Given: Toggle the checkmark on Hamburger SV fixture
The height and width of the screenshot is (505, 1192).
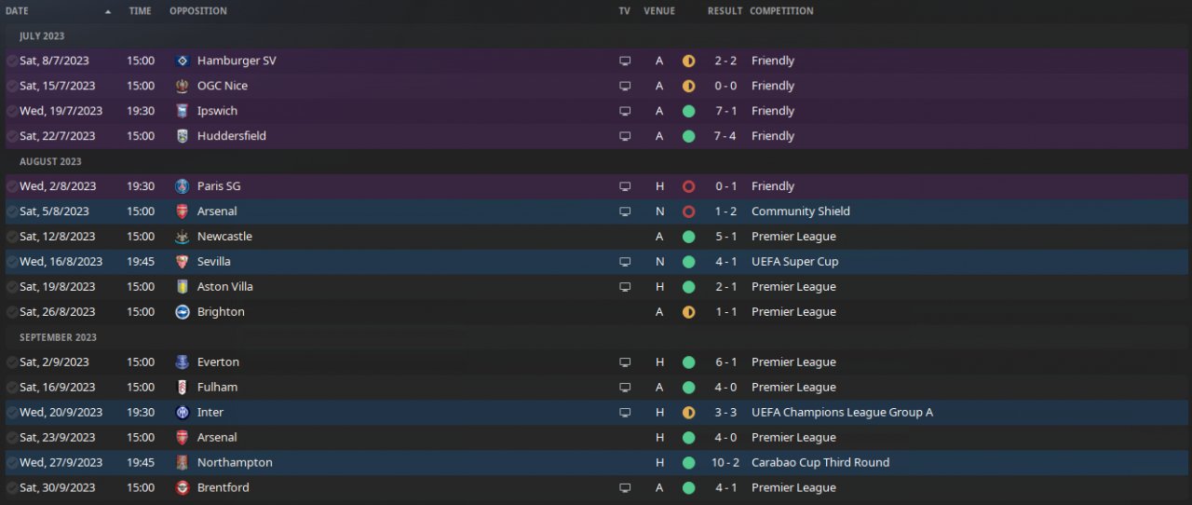Looking at the screenshot, I should [12, 61].
